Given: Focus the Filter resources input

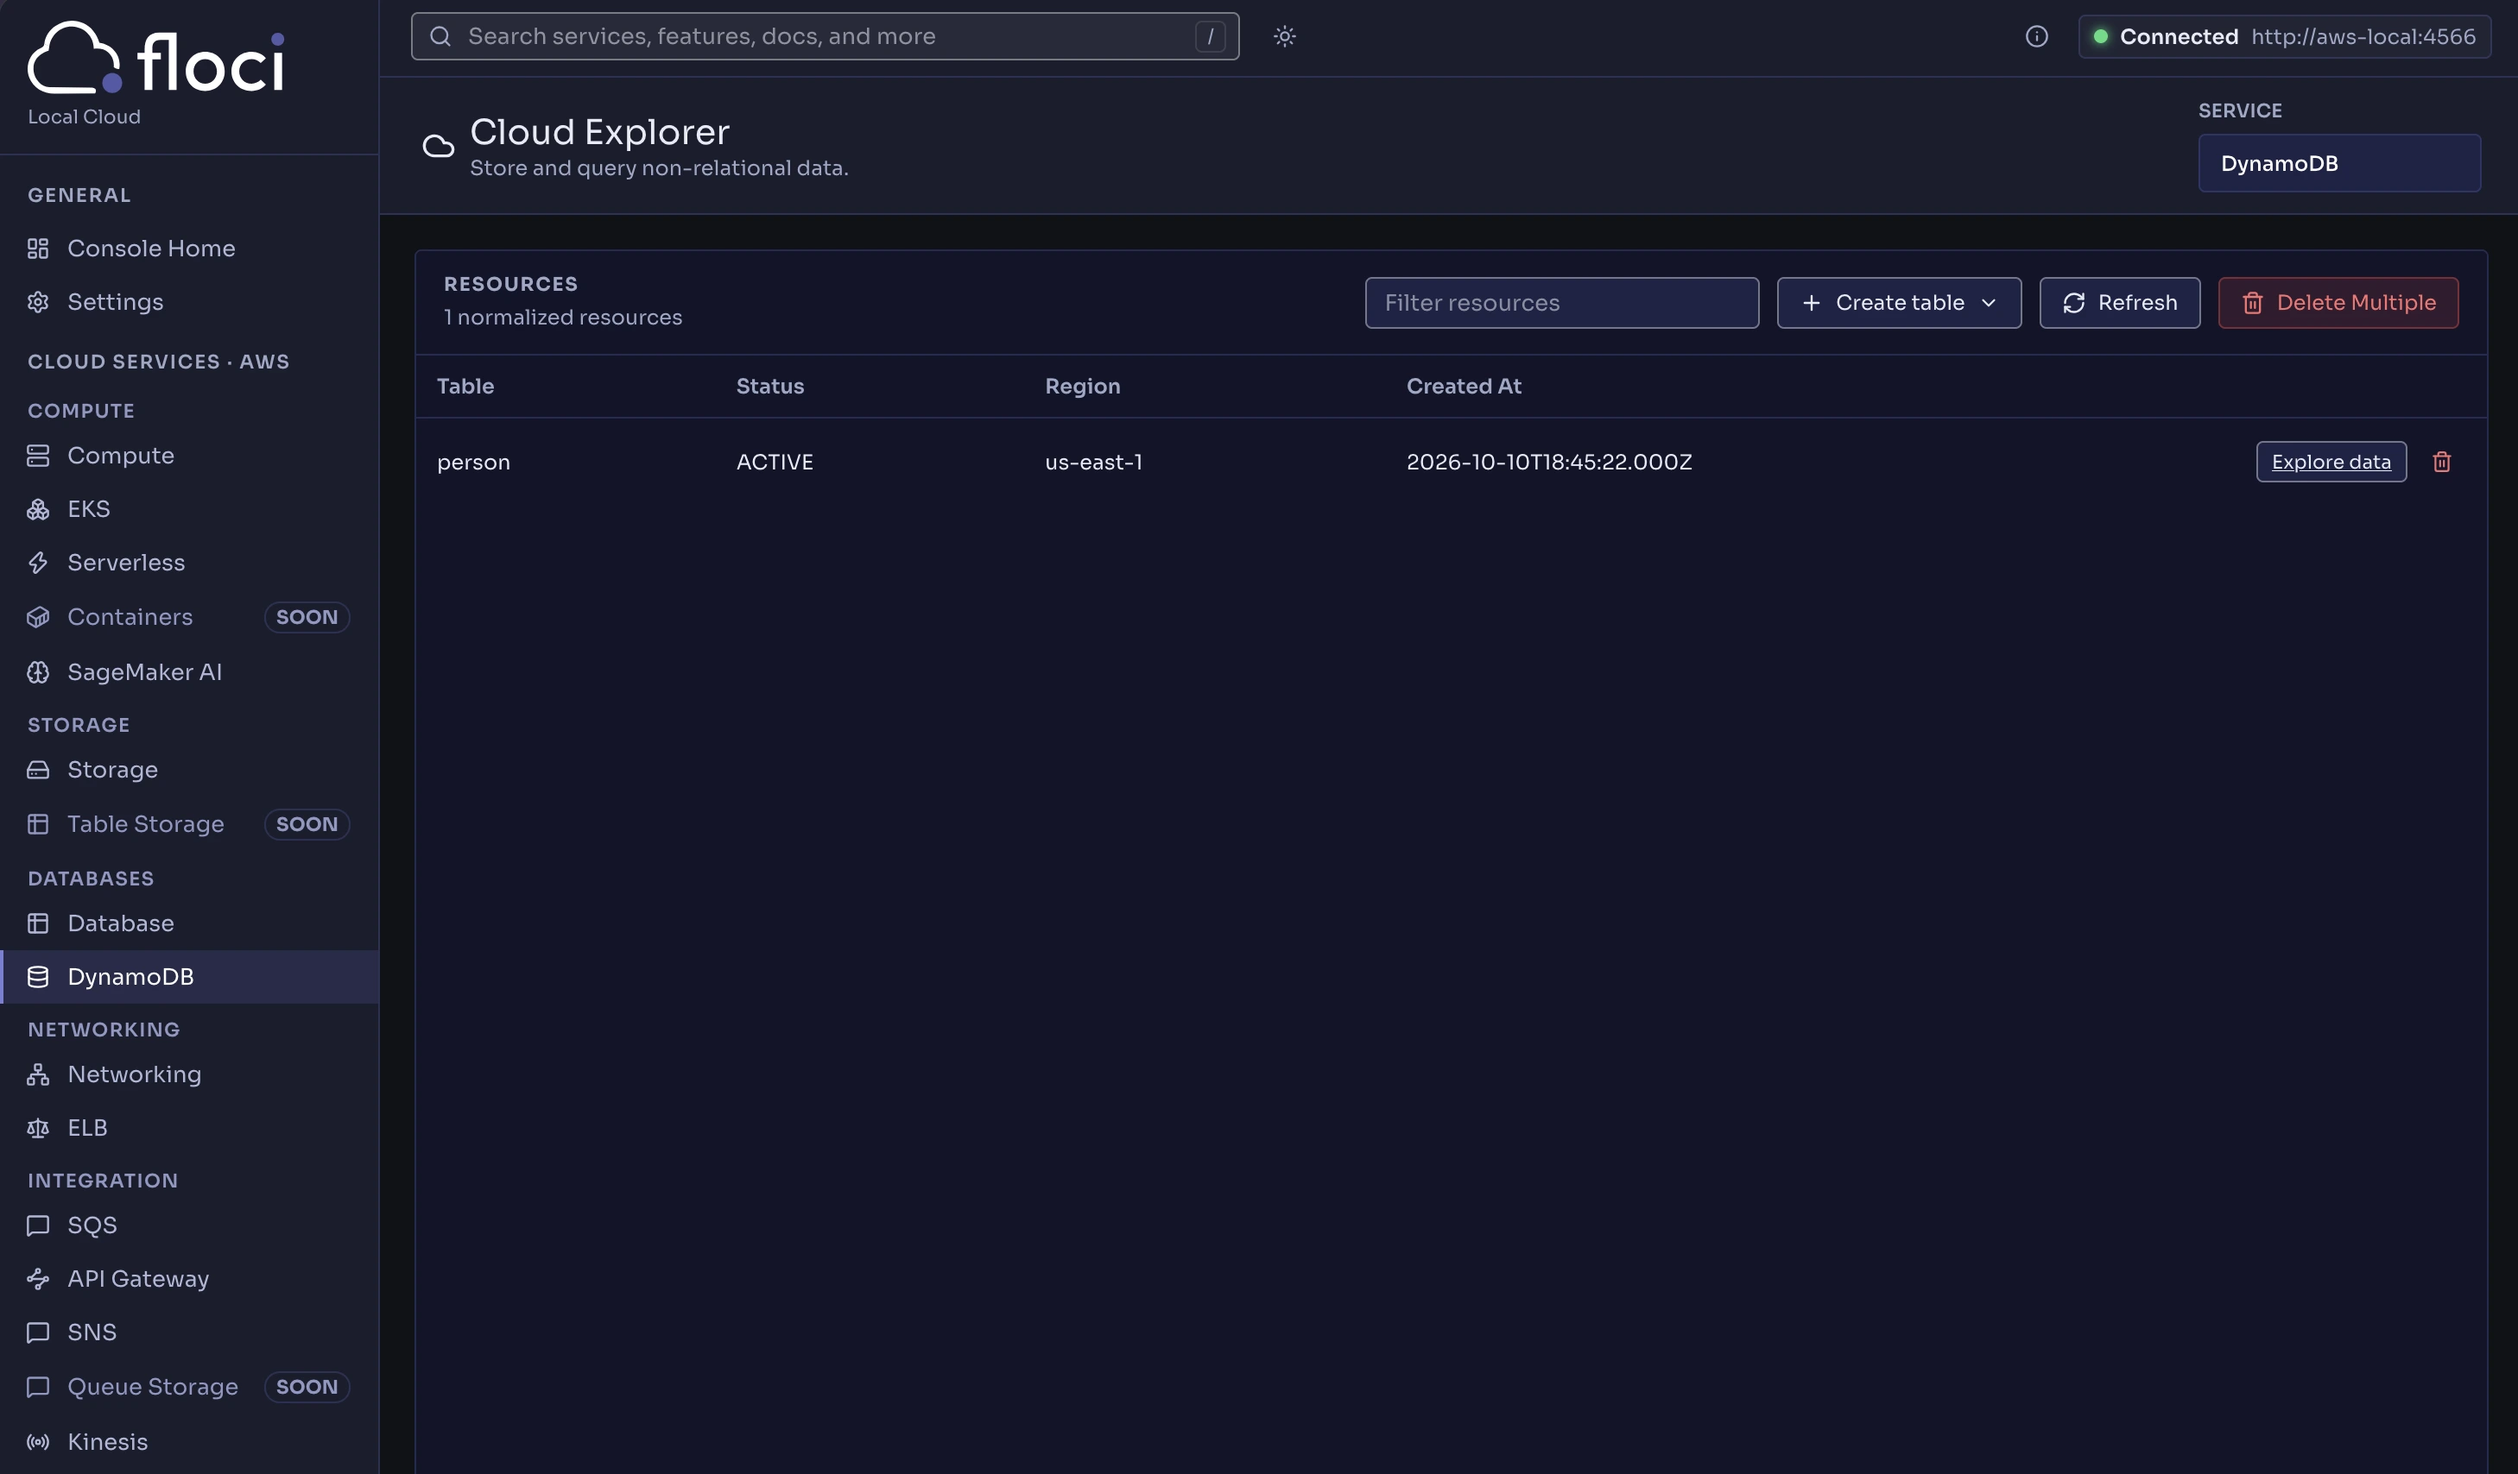Looking at the screenshot, I should [x=1562, y=303].
